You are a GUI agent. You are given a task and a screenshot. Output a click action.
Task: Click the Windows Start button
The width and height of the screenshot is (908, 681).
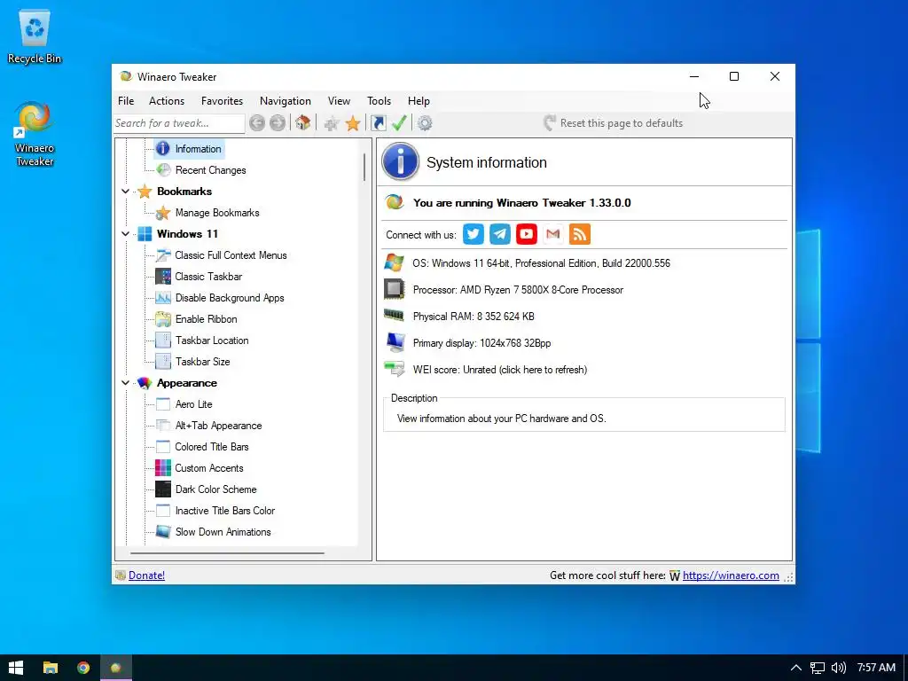pyautogui.click(x=16, y=668)
